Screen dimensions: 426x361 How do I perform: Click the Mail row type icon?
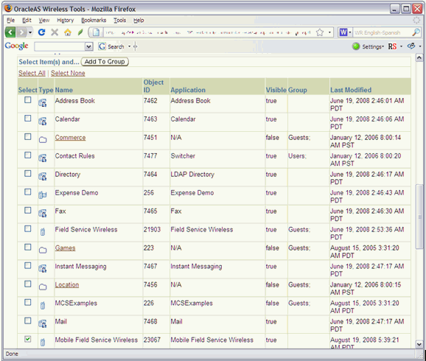43,323
